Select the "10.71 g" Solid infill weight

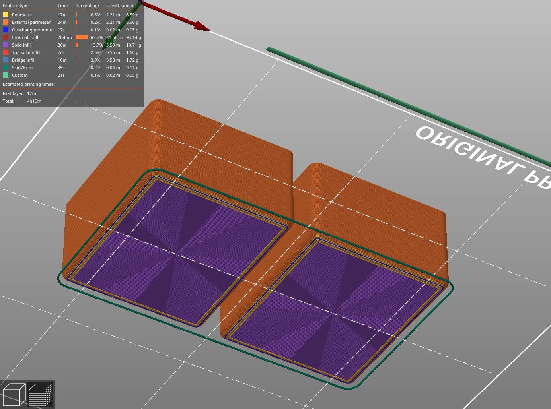[134, 45]
